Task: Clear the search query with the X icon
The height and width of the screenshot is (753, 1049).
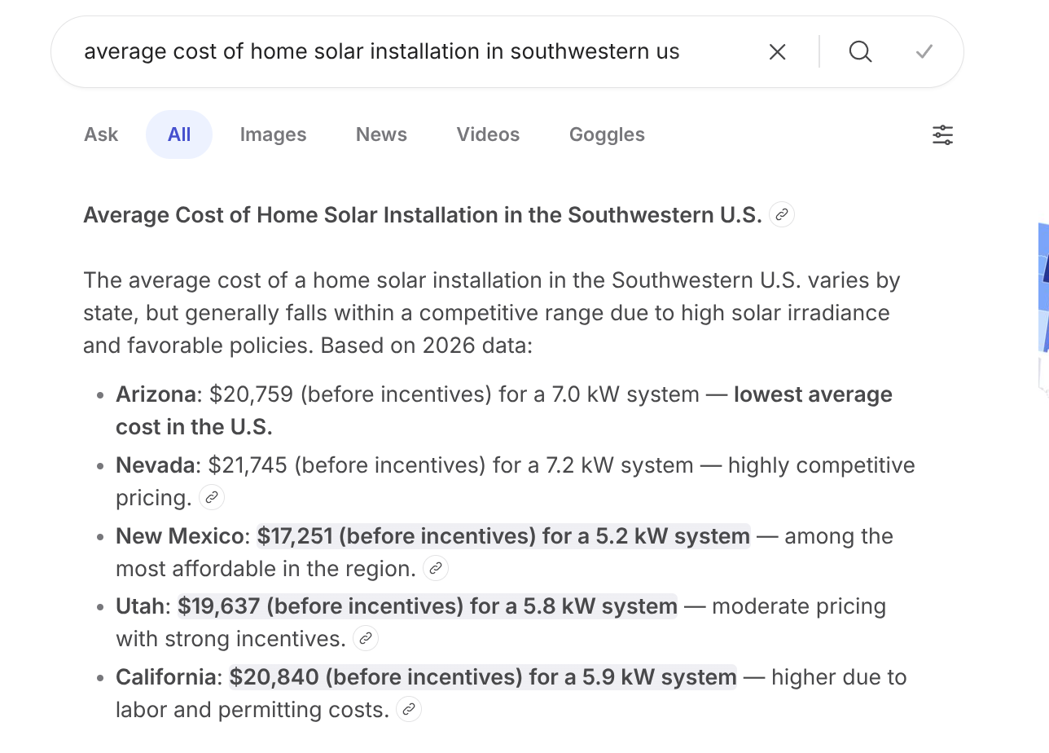Action: pos(778,52)
